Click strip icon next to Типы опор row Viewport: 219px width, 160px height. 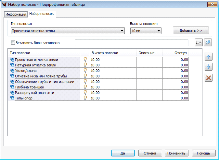(12, 98)
